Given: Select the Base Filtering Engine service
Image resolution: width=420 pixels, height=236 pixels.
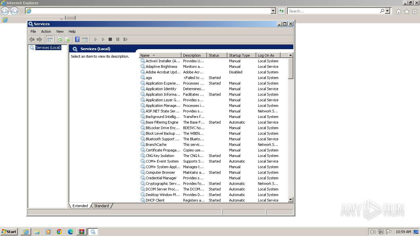Looking at the screenshot, I should tap(213, 122).
